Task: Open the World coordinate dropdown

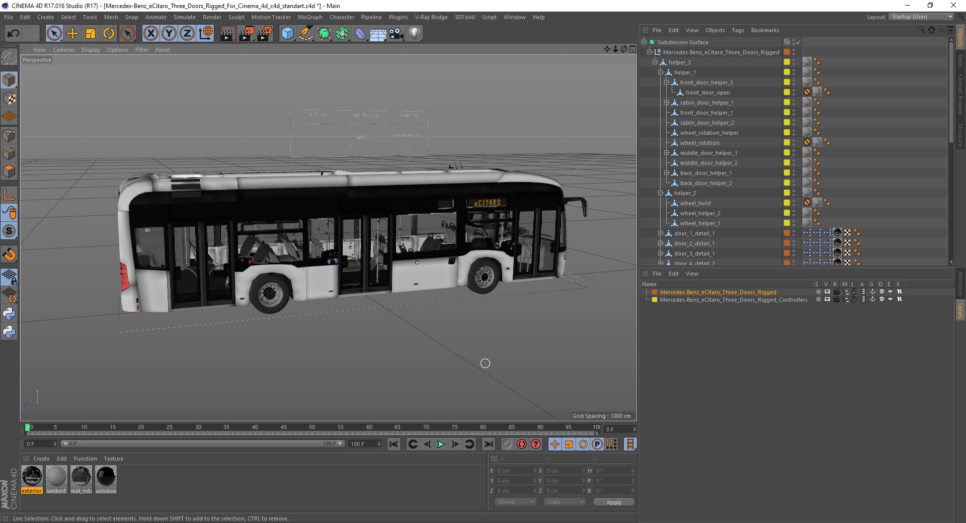Action: [x=516, y=502]
